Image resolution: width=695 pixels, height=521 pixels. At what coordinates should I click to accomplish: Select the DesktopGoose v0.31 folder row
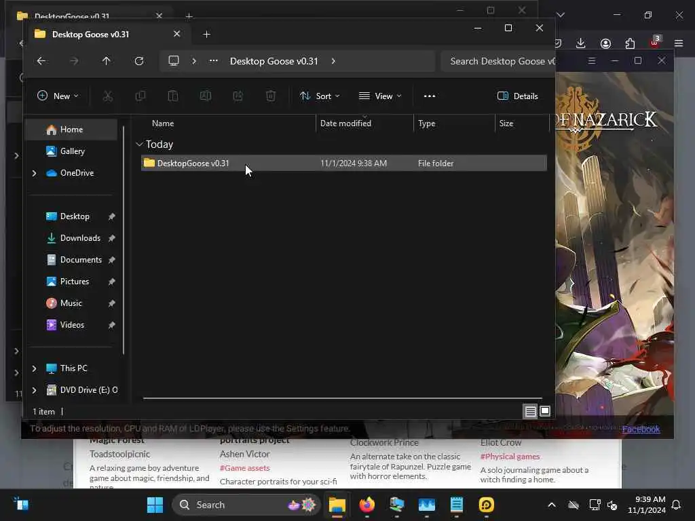click(x=343, y=163)
